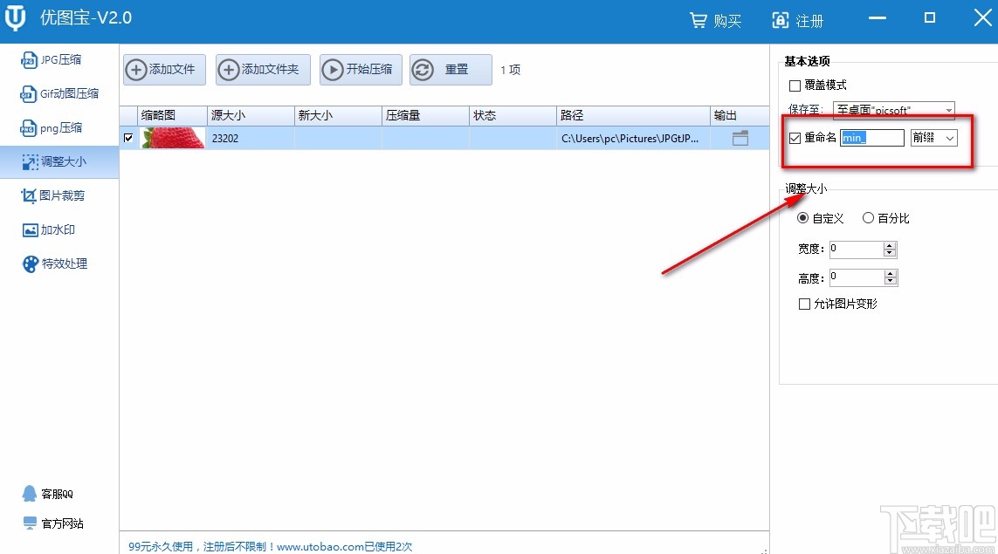Click 添加文件夹 to add a folder
998x554 pixels.
point(262,70)
